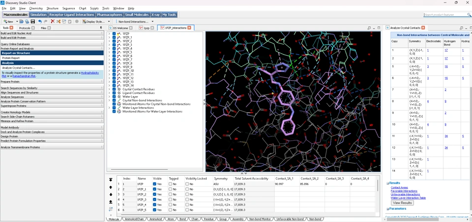Select the Pharmacophores toolset tab
The image size is (472, 222).
[x=109, y=15]
